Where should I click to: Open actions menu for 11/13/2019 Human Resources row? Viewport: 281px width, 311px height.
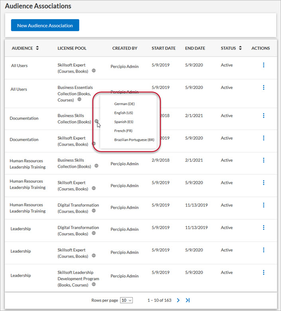pos(263,205)
